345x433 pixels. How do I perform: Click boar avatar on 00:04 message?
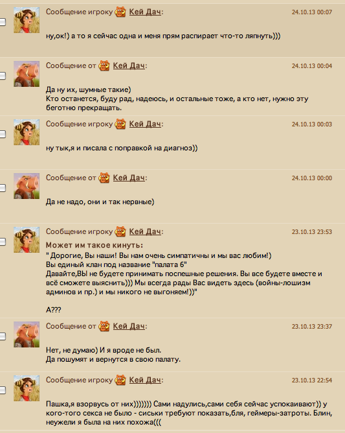click(27, 74)
